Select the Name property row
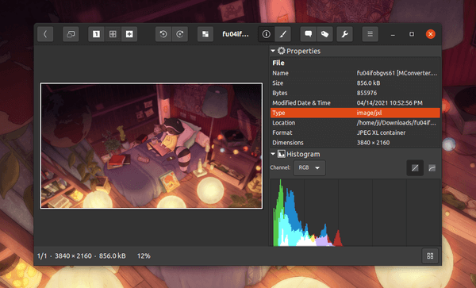The image size is (476, 288). (x=355, y=73)
